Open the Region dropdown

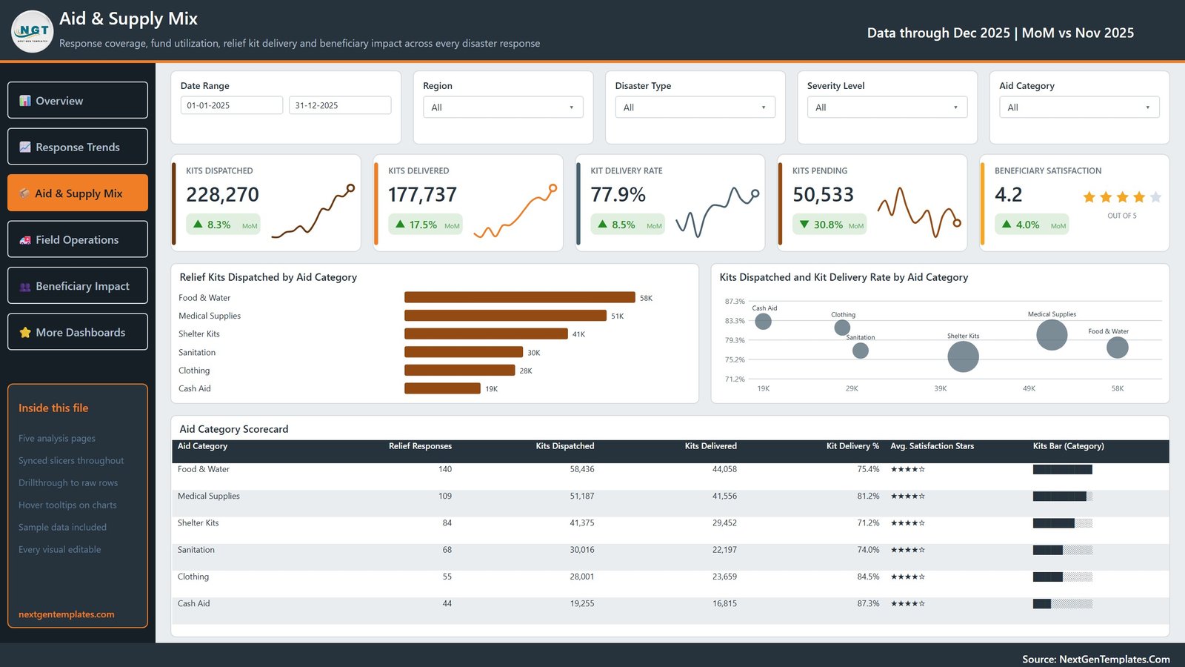[503, 107]
